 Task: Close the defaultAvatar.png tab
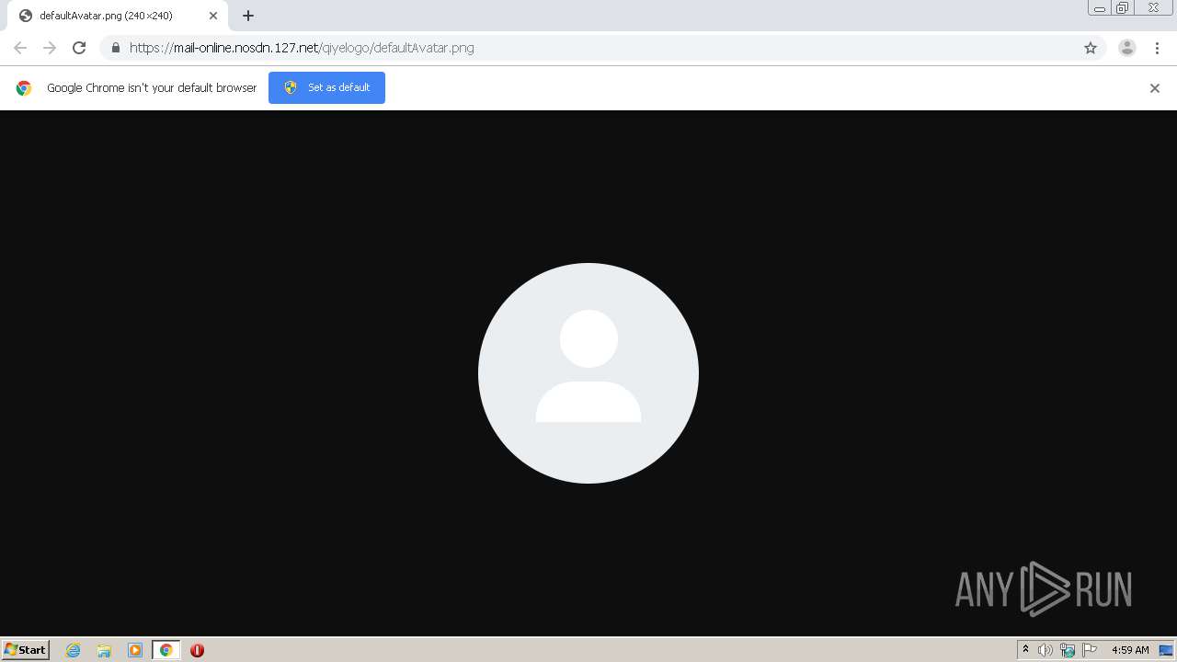click(x=212, y=16)
